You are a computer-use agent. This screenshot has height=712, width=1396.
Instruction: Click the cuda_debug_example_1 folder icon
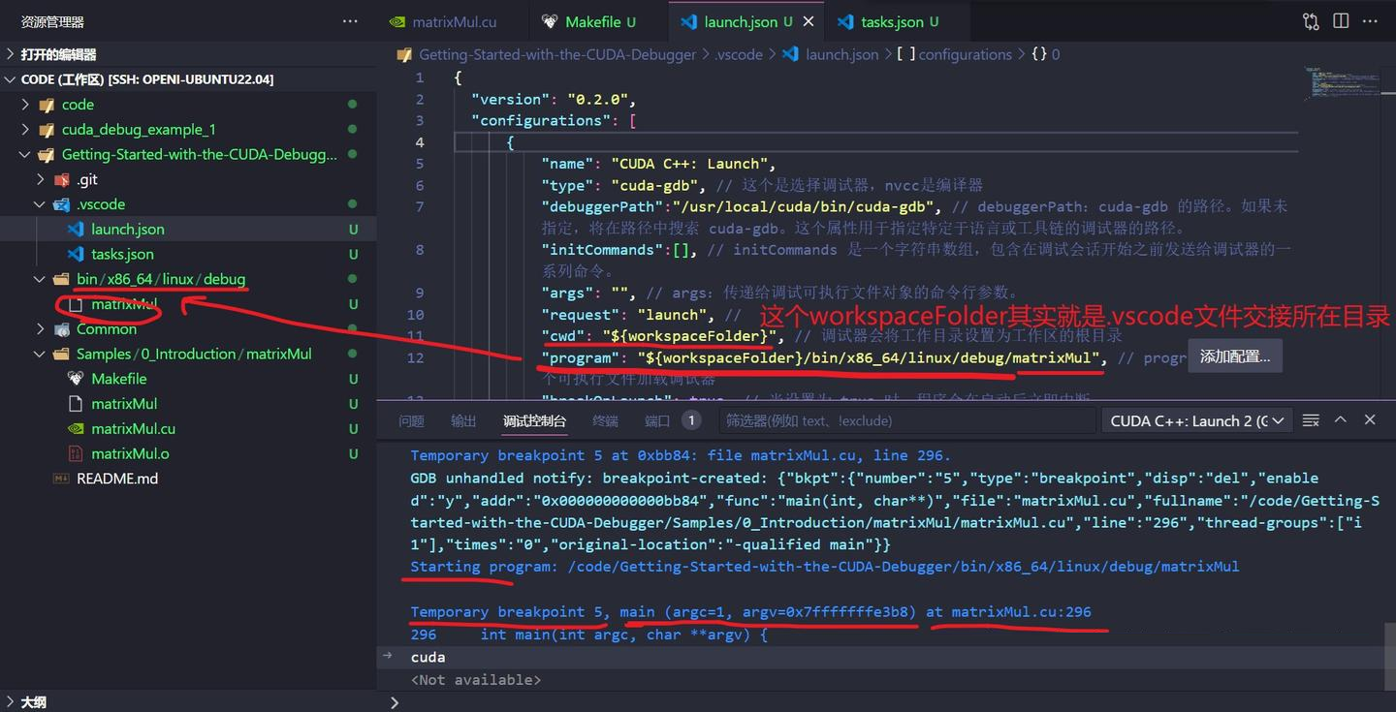point(46,130)
